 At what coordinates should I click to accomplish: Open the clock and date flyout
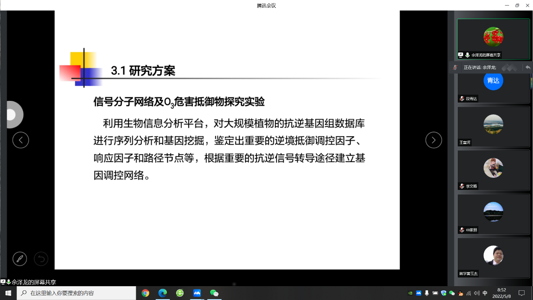(x=501, y=293)
